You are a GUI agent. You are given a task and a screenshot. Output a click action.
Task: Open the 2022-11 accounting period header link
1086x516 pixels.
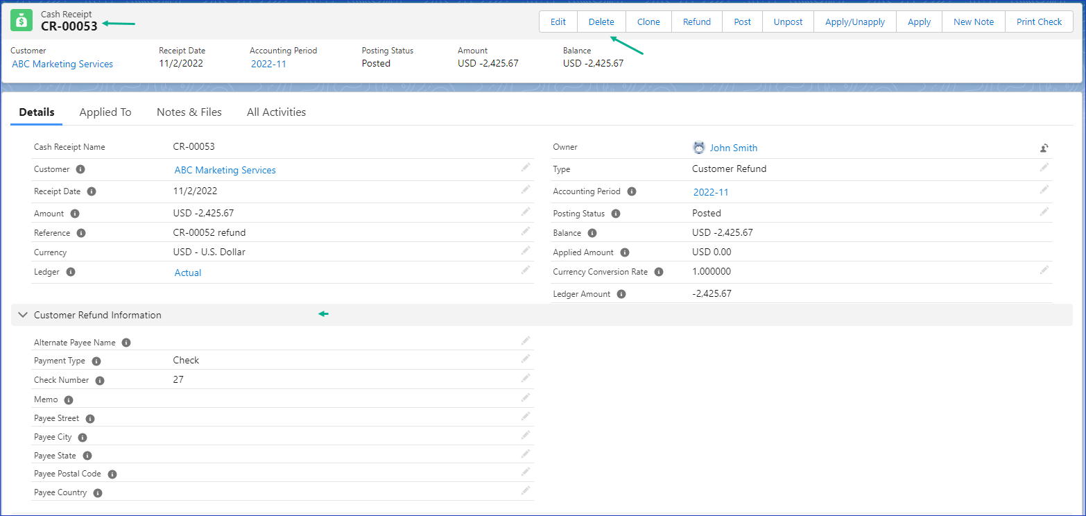coord(268,64)
